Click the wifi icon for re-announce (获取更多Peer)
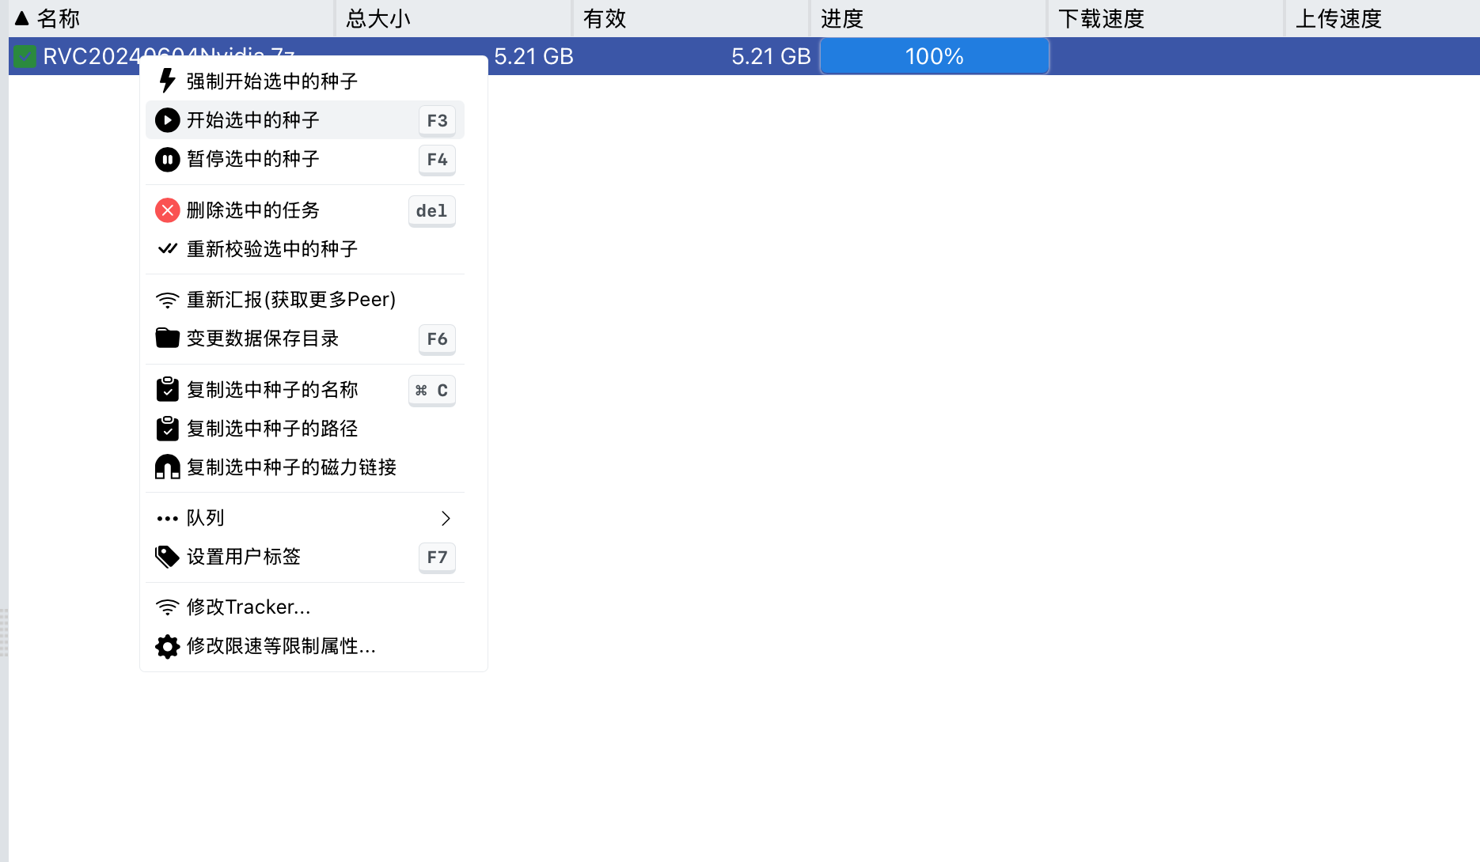The image size is (1480, 862). (x=167, y=299)
